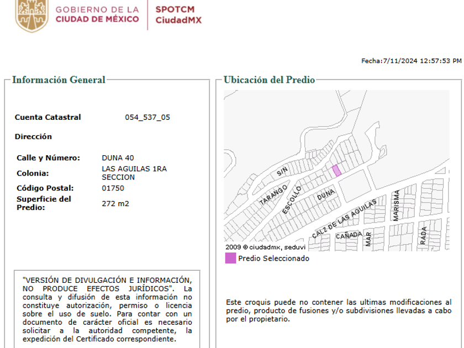Click the Este croquis puede no contener notice
The width and height of the screenshot is (464, 348).
pyautogui.click(x=339, y=310)
